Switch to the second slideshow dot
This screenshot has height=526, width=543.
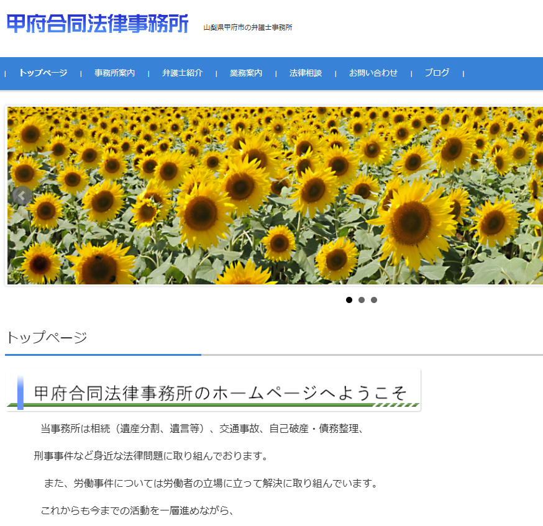pos(362,300)
